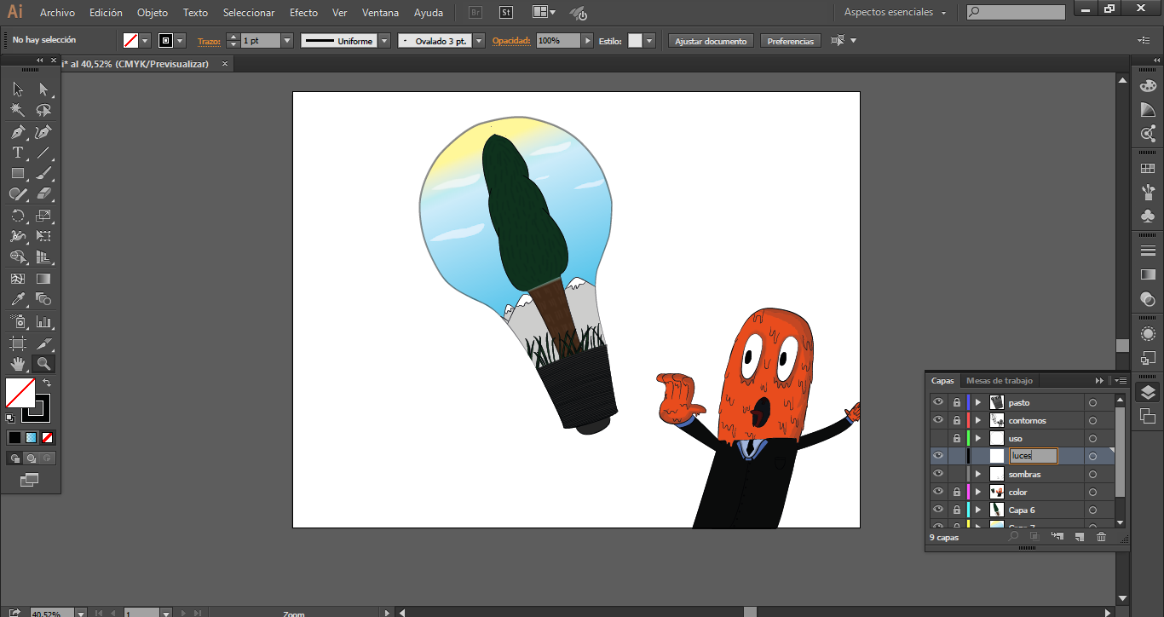Unlock the contornos layer
1164x617 pixels.
(957, 420)
